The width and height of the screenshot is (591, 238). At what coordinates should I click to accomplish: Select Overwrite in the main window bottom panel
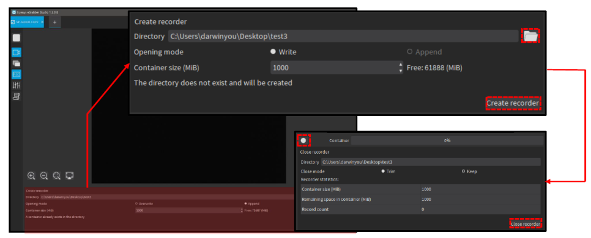pos(144,203)
